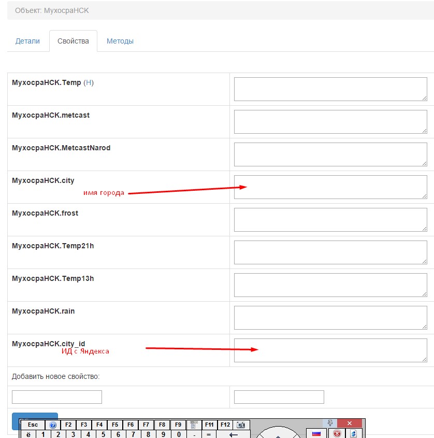Click the blue arrows document icon on keyboard
The height and width of the screenshot is (438, 434).
point(354,433)
